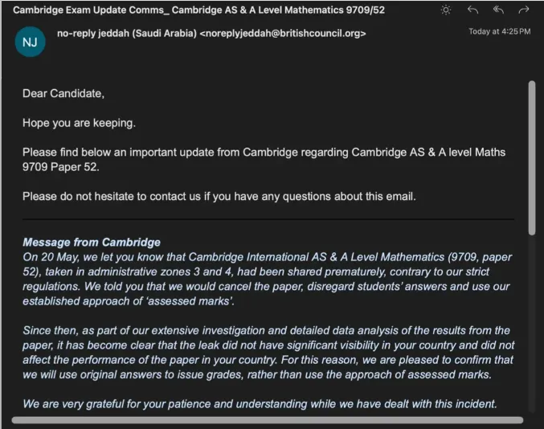Click the Reply arrow icon
Screen dimensions: 544x429
(x=472, y=10)
